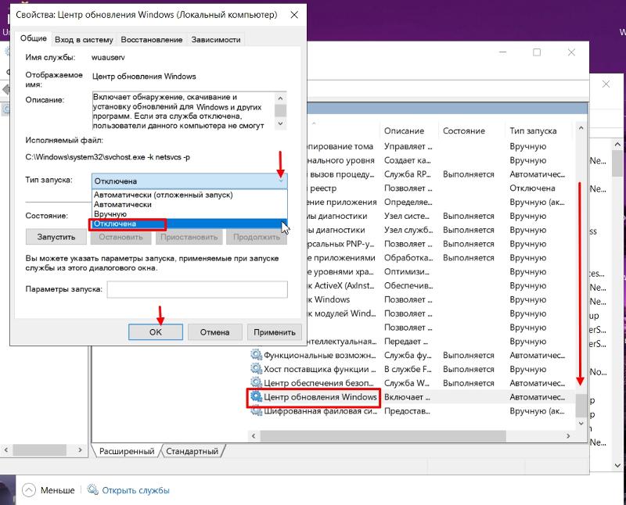Click wuauserv service name text

[108, 57]
